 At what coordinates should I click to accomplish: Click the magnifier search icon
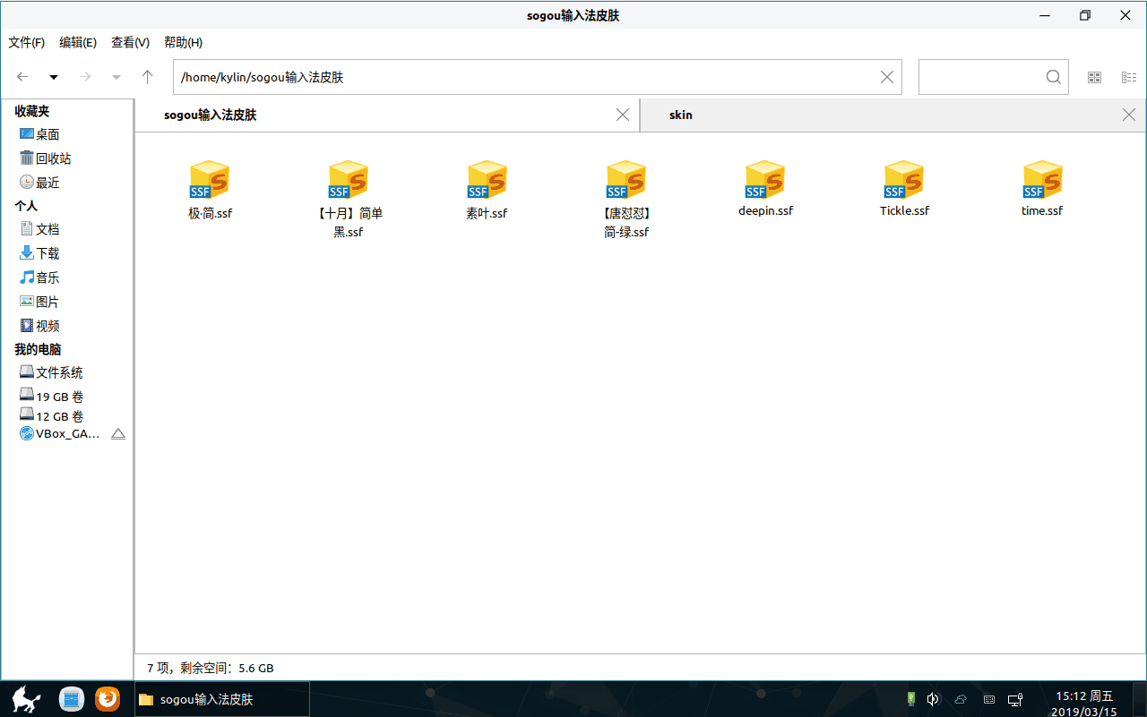pyautogui.click(x=1054, y=77)
